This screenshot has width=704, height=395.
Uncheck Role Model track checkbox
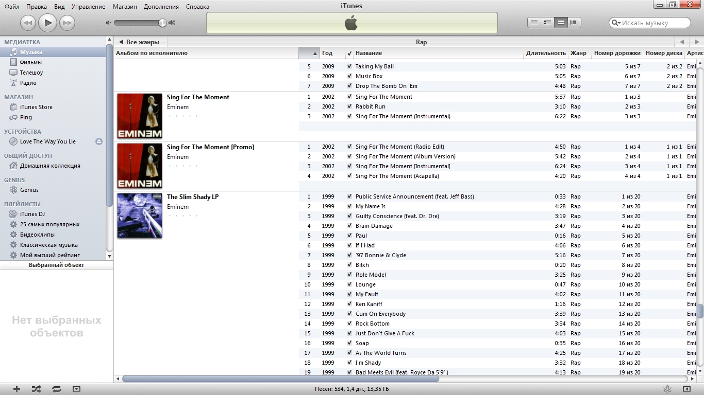click(349, 275)
